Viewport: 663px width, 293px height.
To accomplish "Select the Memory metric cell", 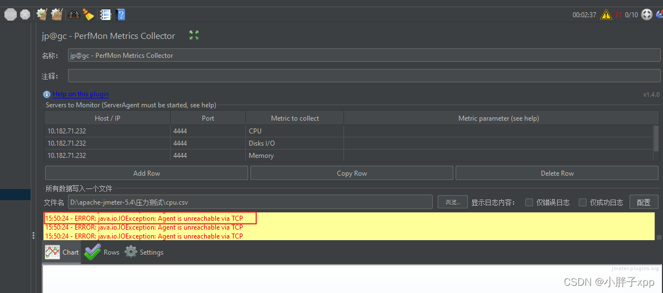I will [295, 156].
